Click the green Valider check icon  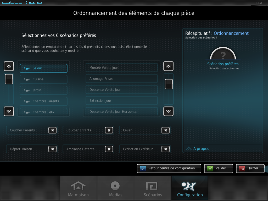(210, 169)
